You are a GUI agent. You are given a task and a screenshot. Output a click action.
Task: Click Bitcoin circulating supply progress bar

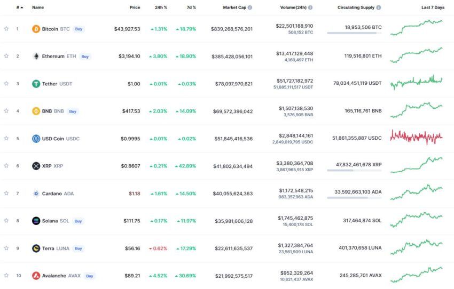[x=355, y=33]
